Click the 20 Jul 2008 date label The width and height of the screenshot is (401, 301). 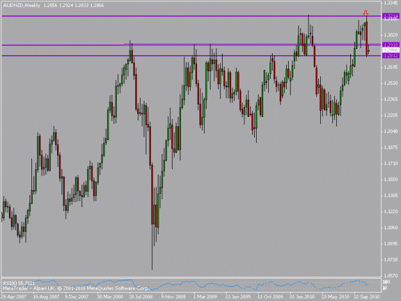(x=141, y=297)
